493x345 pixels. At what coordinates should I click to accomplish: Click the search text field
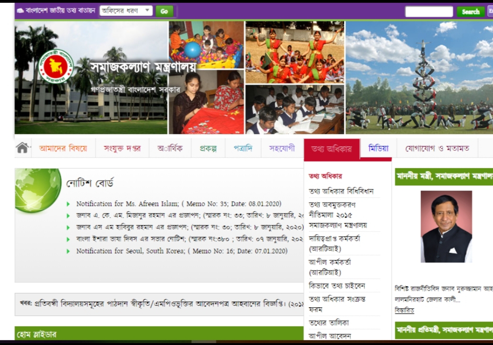[x=429, y=11]
